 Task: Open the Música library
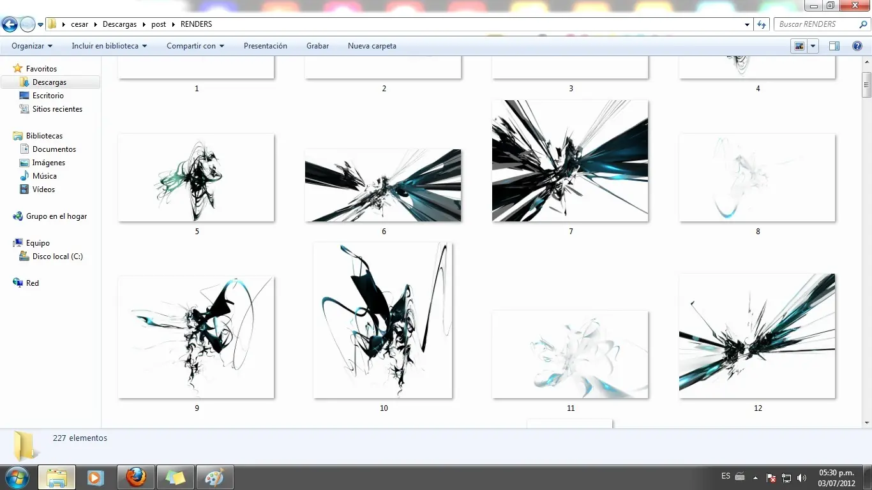[45, 176]
